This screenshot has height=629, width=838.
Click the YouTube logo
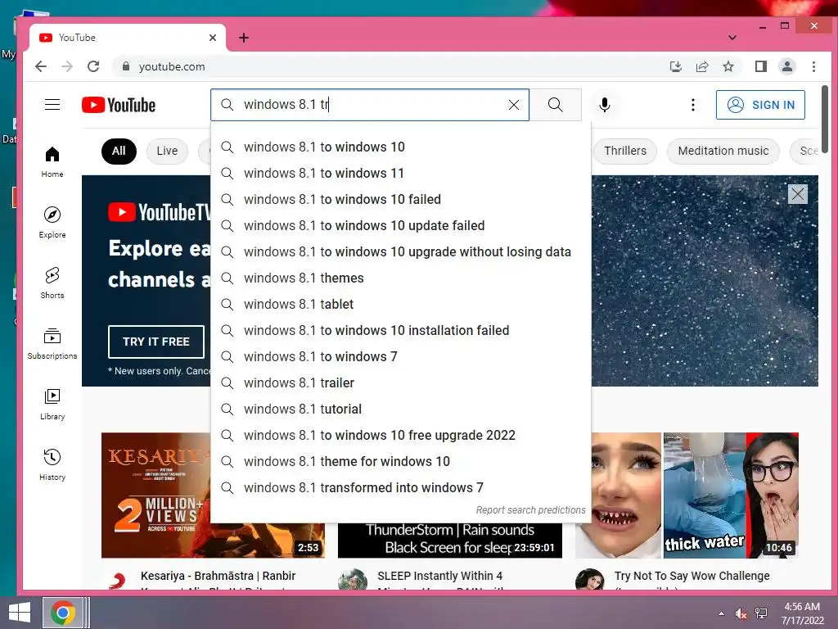tap(119, 105)
